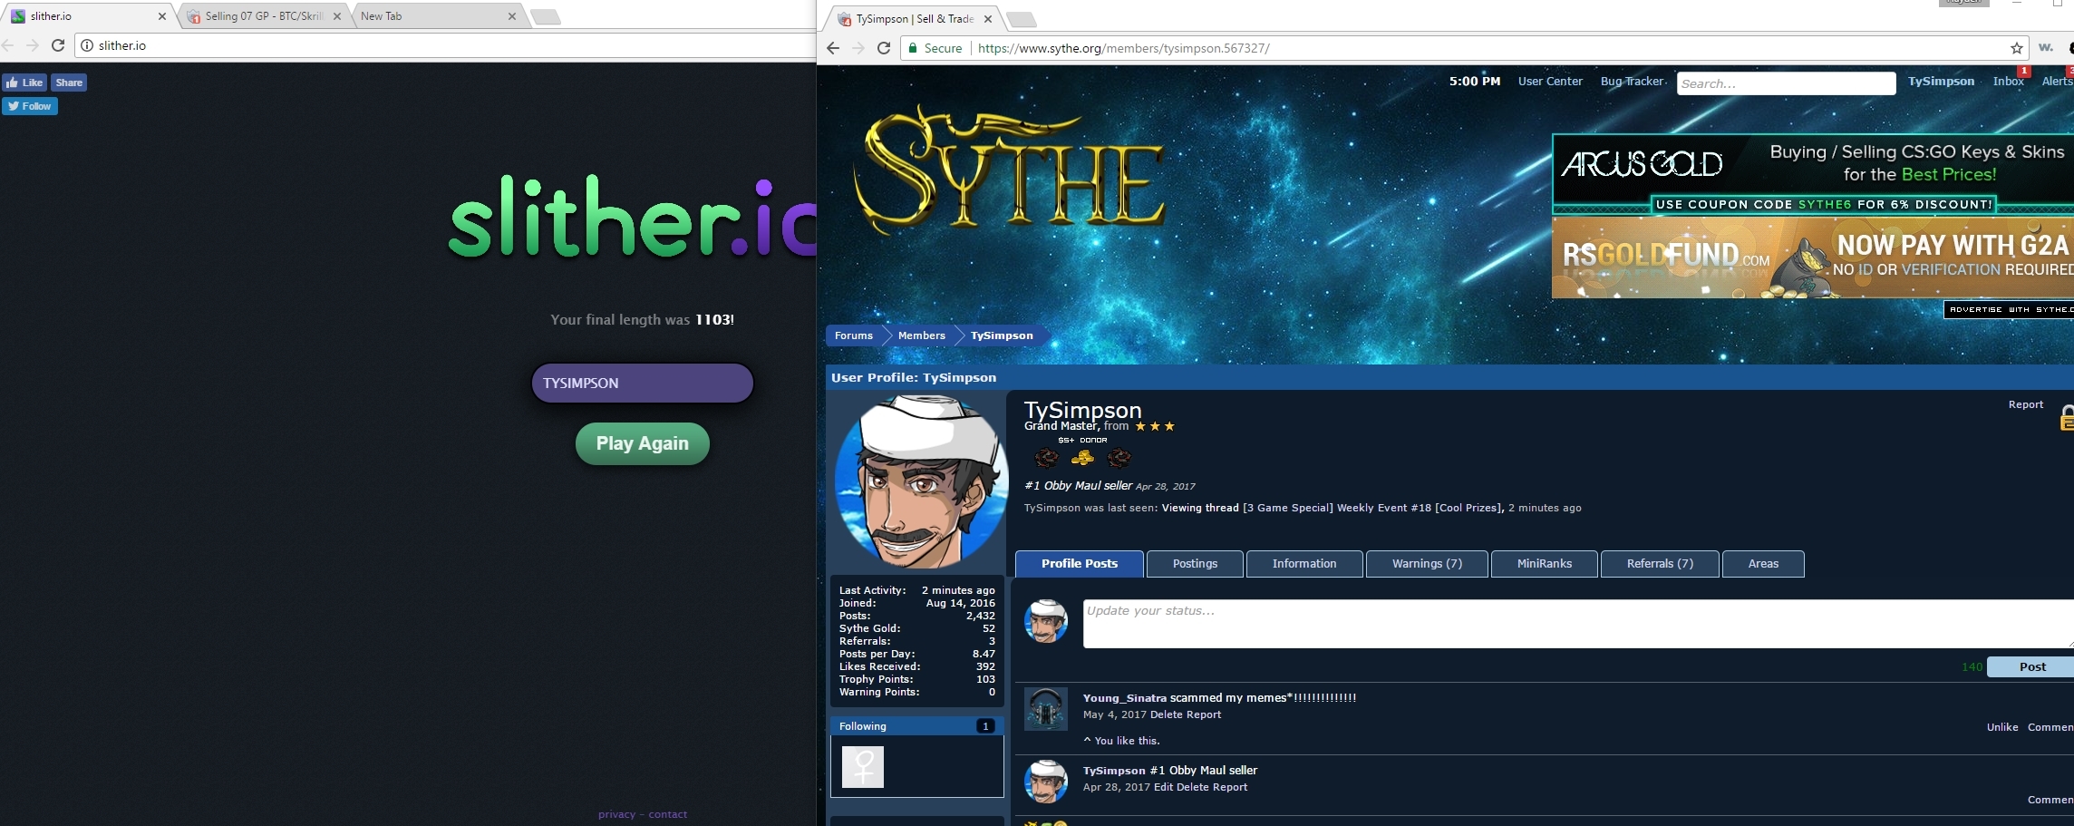Open the Alerts menu
Screen dimensions: 2074x826
click(2057, 81)
